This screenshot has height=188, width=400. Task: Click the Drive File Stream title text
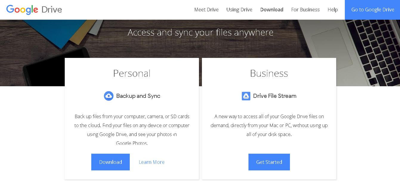[x=275, y=96]
